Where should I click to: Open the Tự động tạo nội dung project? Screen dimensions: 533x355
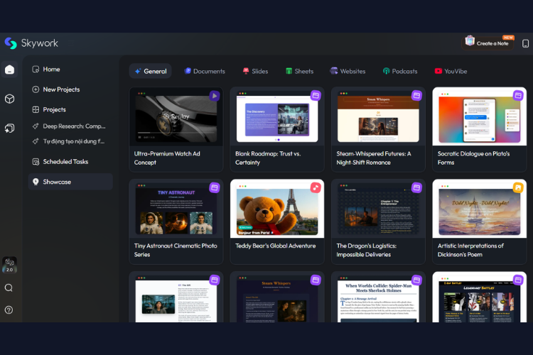[x=70, y=141]
